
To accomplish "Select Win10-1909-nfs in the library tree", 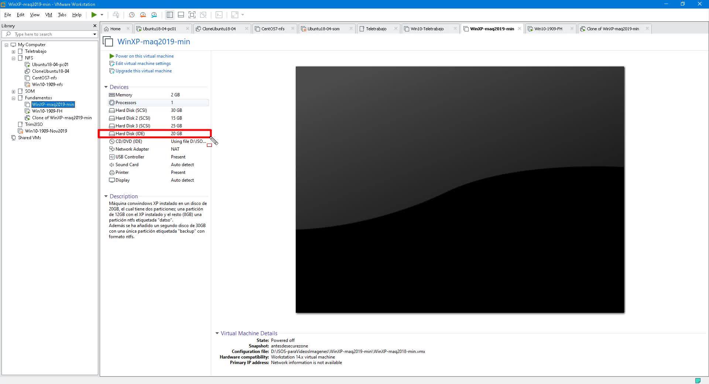I will click(x=47, y=85).
